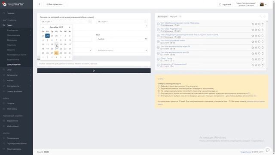Viewport: 275px width, 155px height.
Task: Star the first history task 'Сбор Комментариев'
Action: tap(253, 24)
